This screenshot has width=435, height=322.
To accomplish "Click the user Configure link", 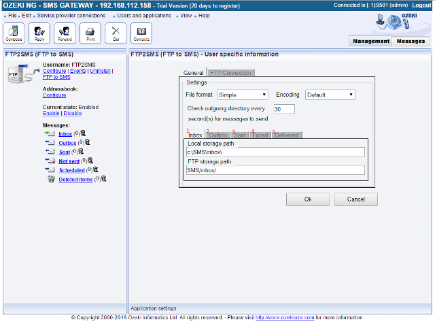I will pos(54,71).
